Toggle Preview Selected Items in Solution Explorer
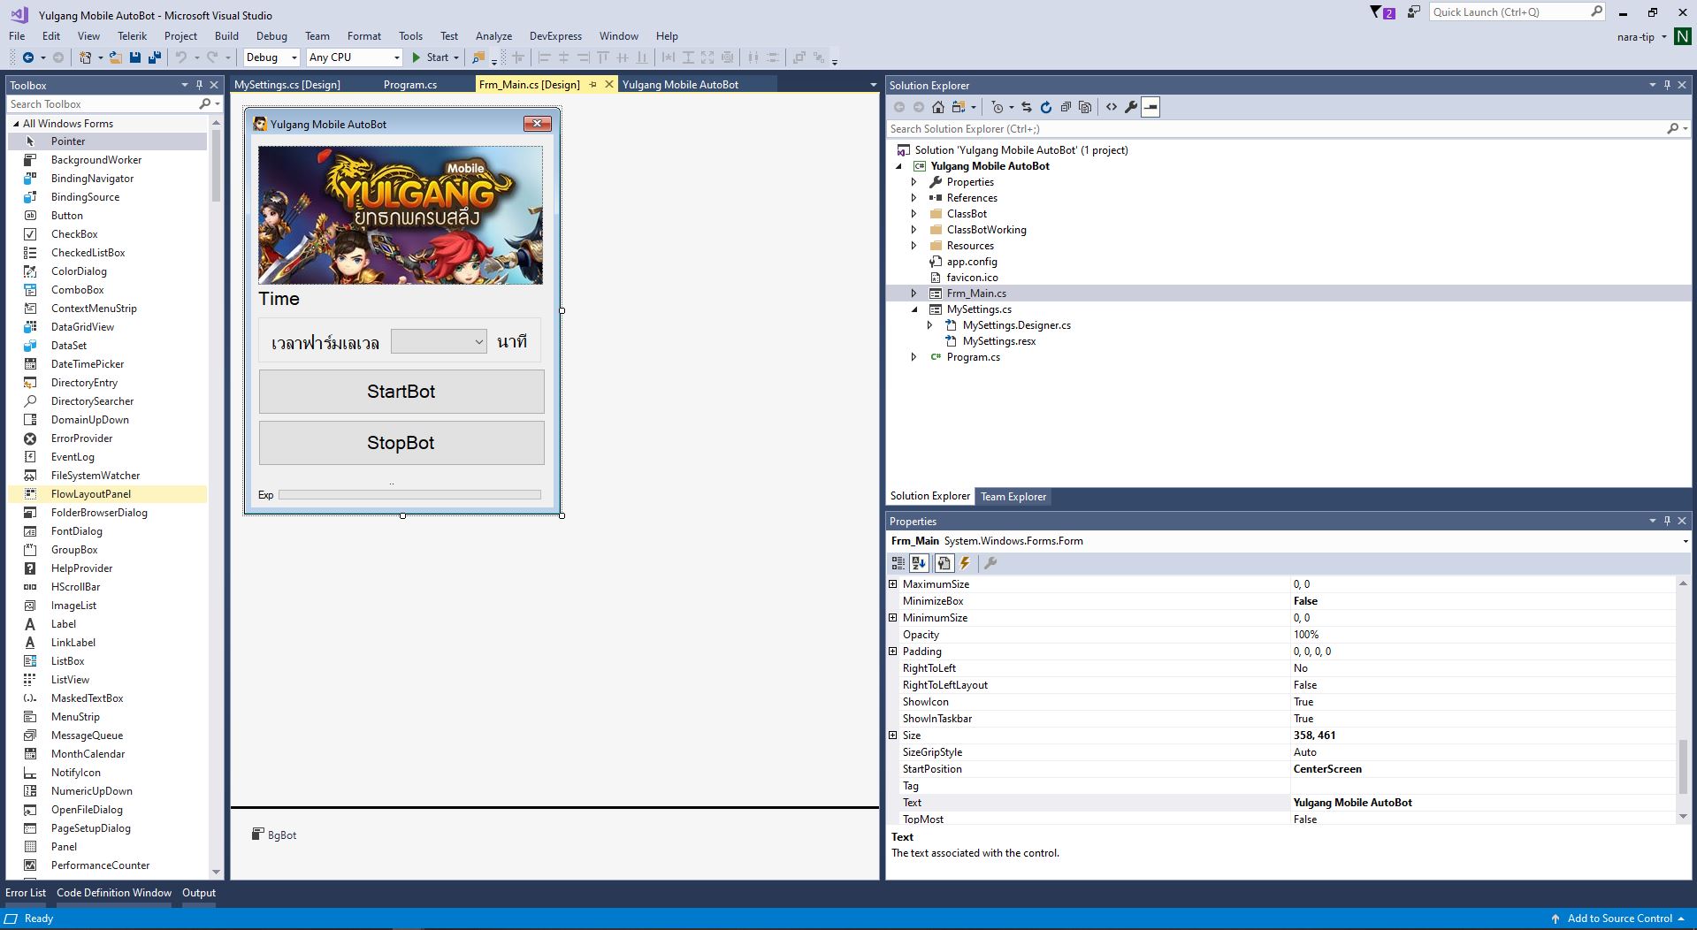This screenshot has width=1697, height=930. point(1150,107)
